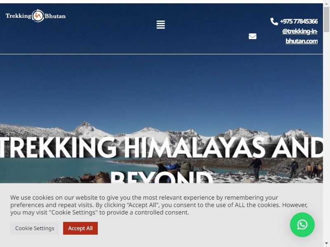Screen dimensions: 330x247
Task: Click the orange circular logo emblem
Action: click(x=38, y=16)
